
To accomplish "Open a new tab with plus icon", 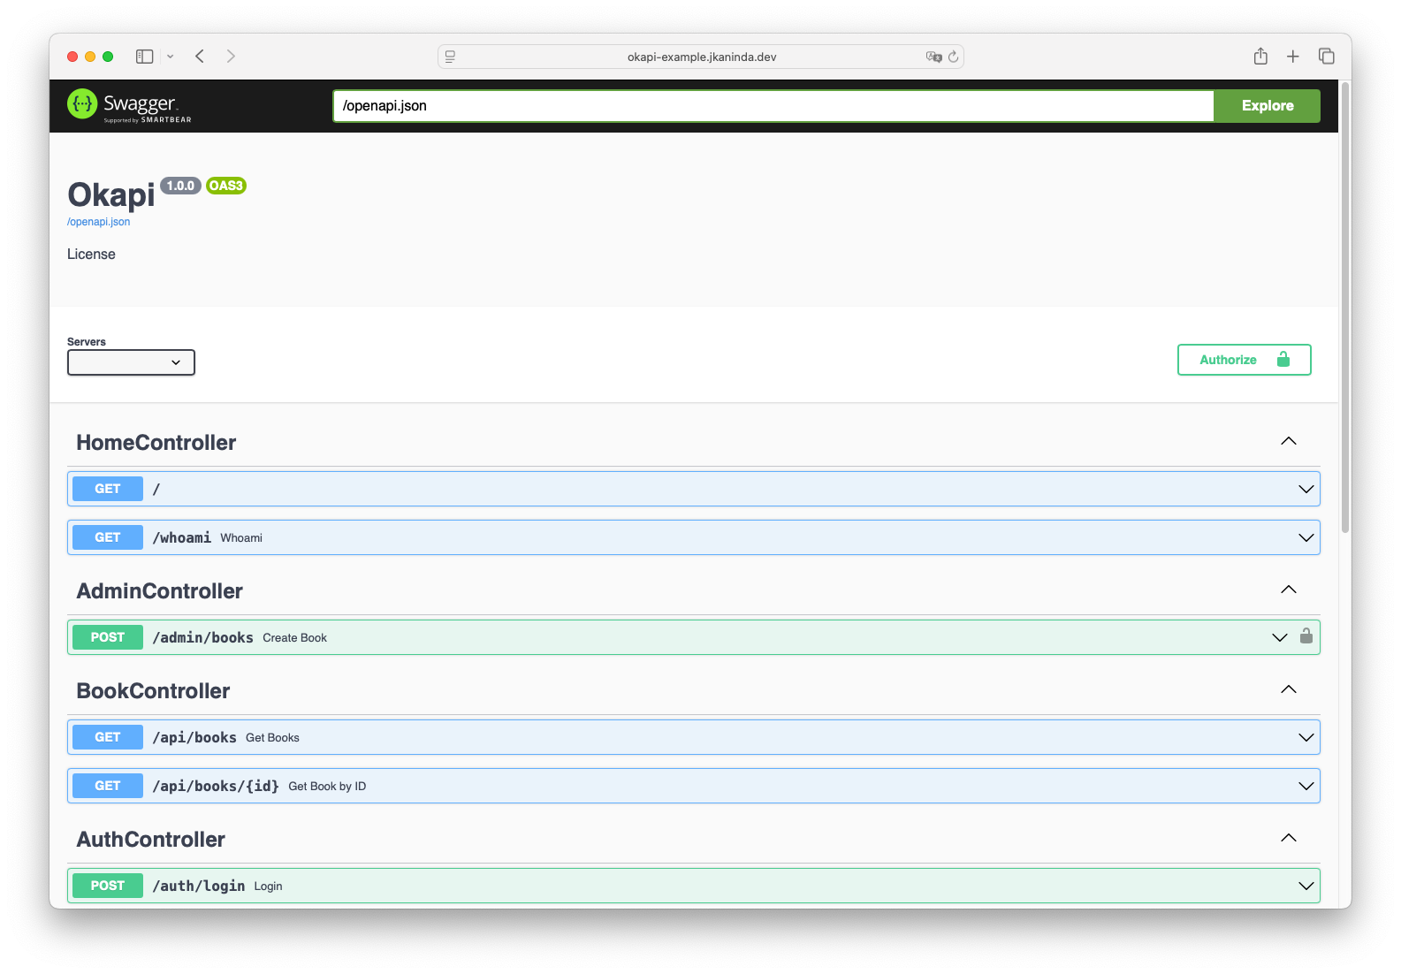I will coord(1293,57).
